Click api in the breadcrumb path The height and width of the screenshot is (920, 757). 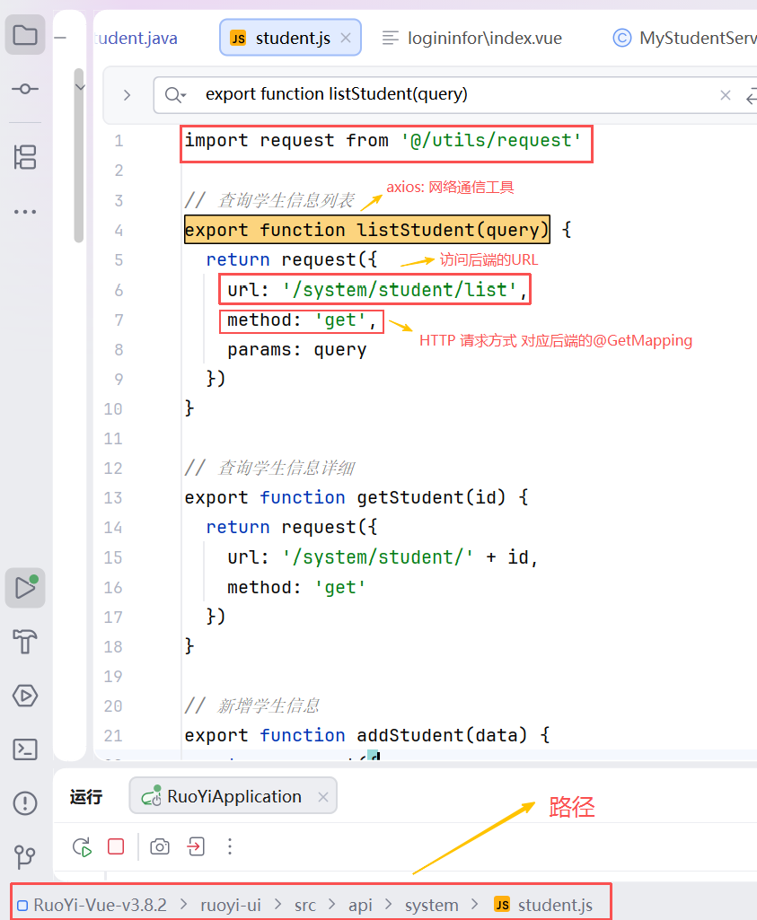[360, 905]
